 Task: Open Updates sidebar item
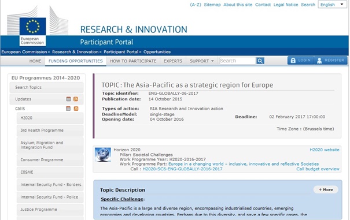[46, 99]
